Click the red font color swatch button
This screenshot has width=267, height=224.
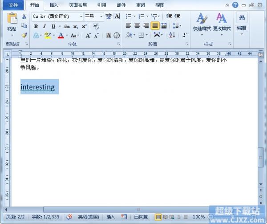[61, 35]
